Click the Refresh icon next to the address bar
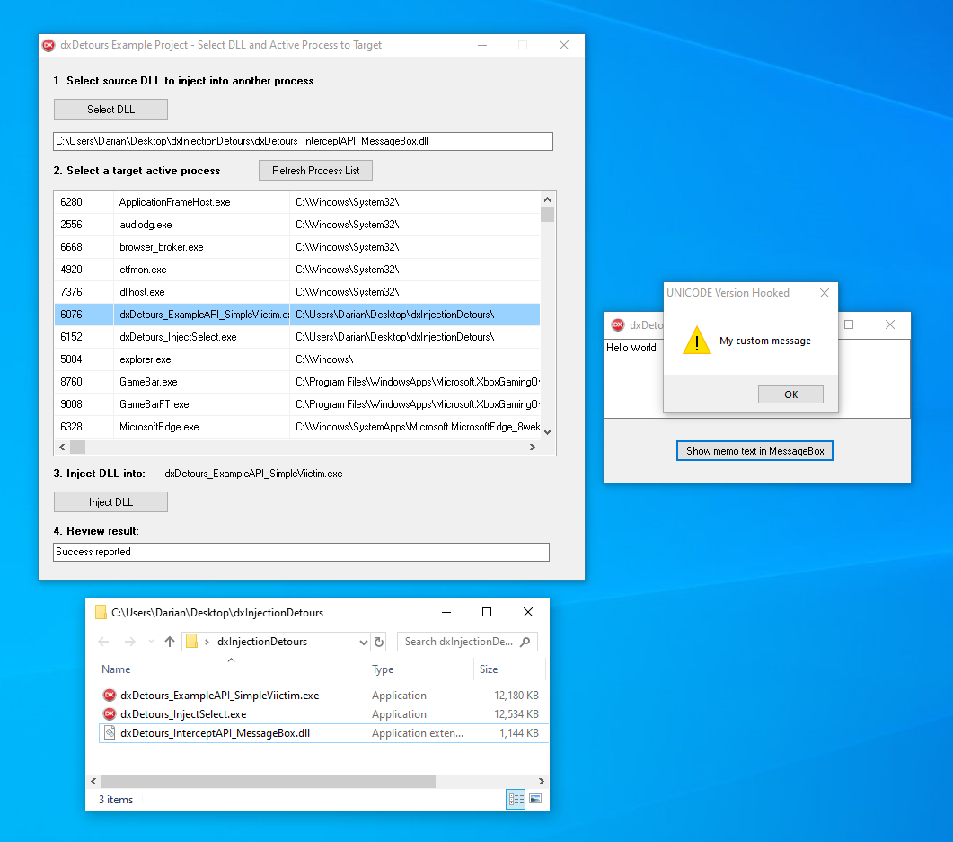Image resolution: width=953 pixels, height=842 pixels. (x=377, y=641)
